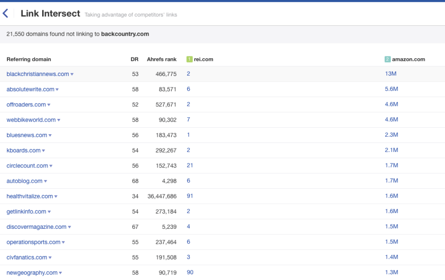Expand dropdown arrow next to kboards.com
The height and width of the screenshot is (280, 445).
point(43,151)
